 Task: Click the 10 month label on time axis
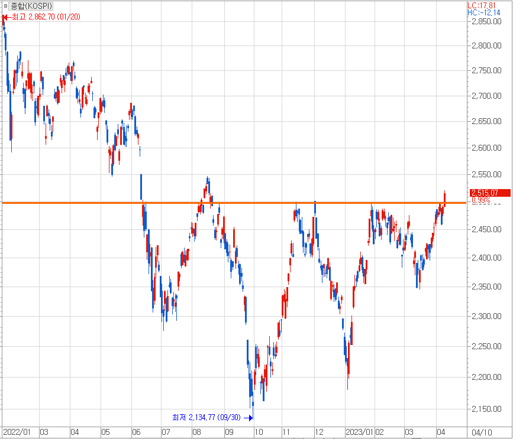[259, 432]
